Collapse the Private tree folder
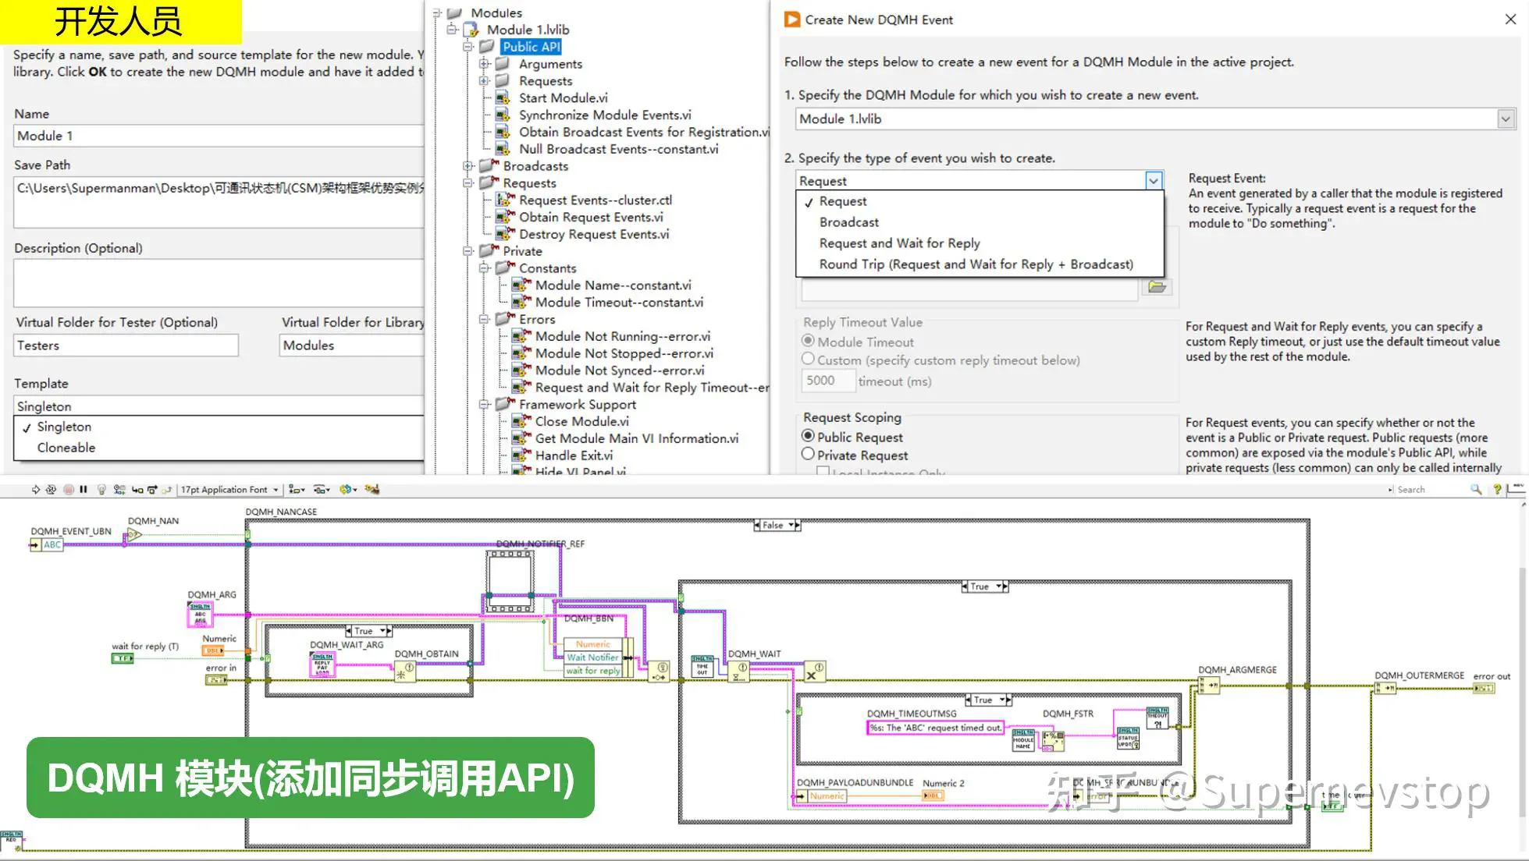This screenshot has height=861, width=1529. coord(468,251)
